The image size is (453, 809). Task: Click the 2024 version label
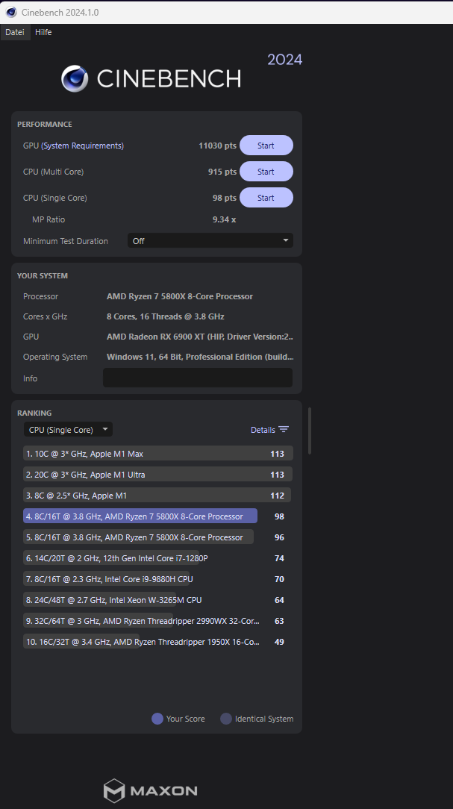(x=285, y=60)
